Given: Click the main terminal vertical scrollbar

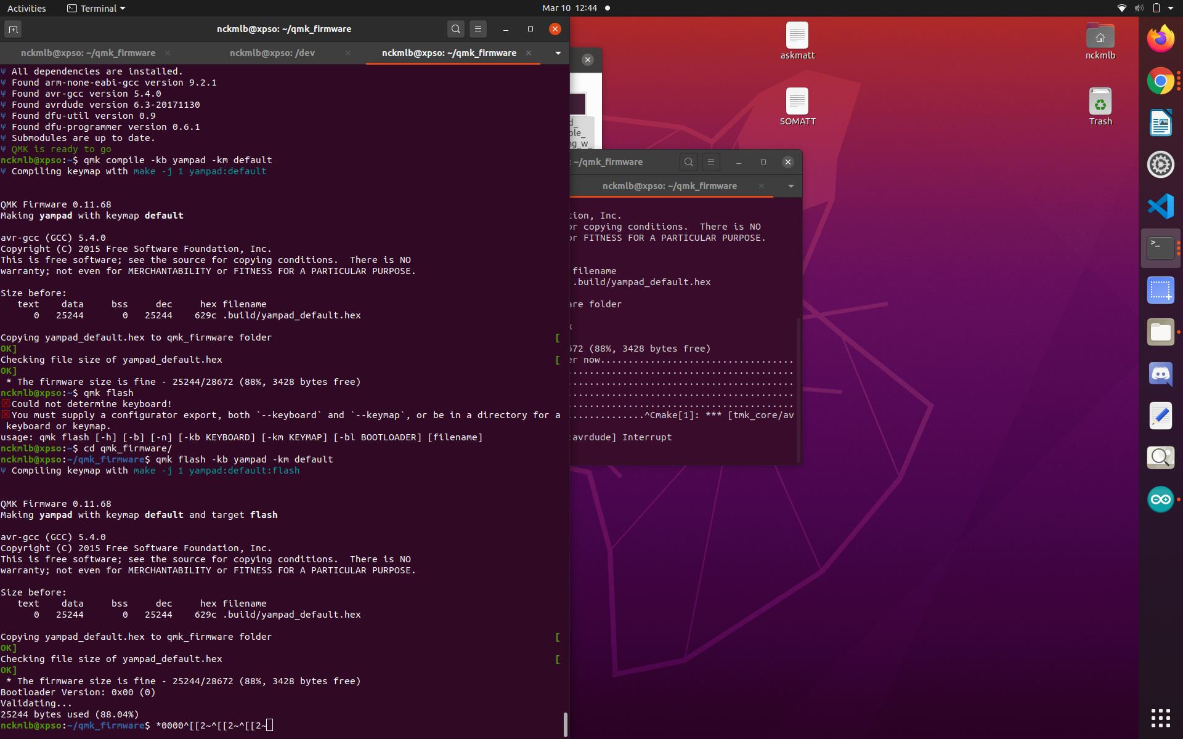Looking at the screenshot, I should click(565, 724).
